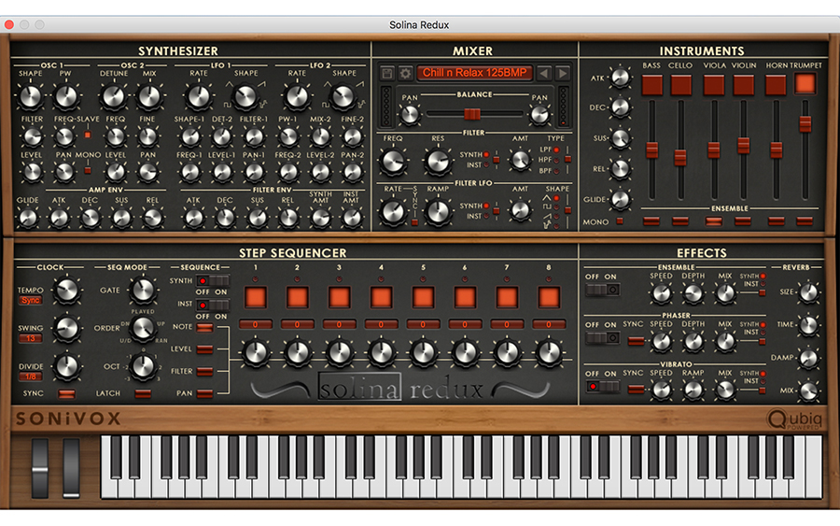
Task: Click the BASS instrument button
Action: coord(652,85)
